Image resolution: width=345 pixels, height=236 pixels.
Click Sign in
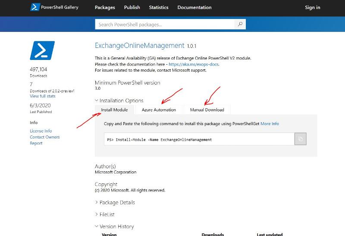point(312,7)
